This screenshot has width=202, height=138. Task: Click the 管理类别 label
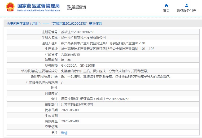[51, 60]
